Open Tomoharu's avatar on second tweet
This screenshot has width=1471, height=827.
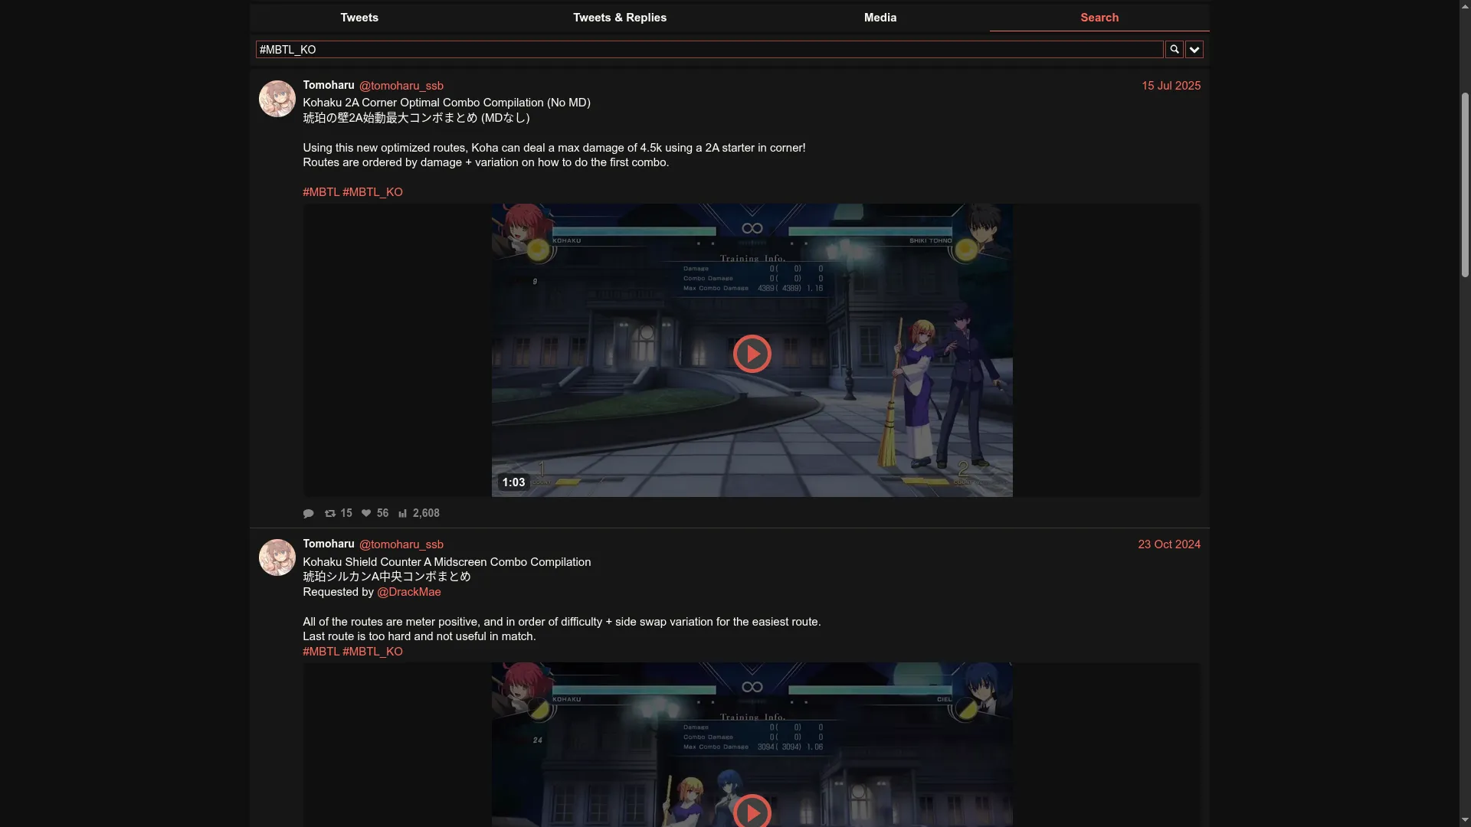point(277,557)
